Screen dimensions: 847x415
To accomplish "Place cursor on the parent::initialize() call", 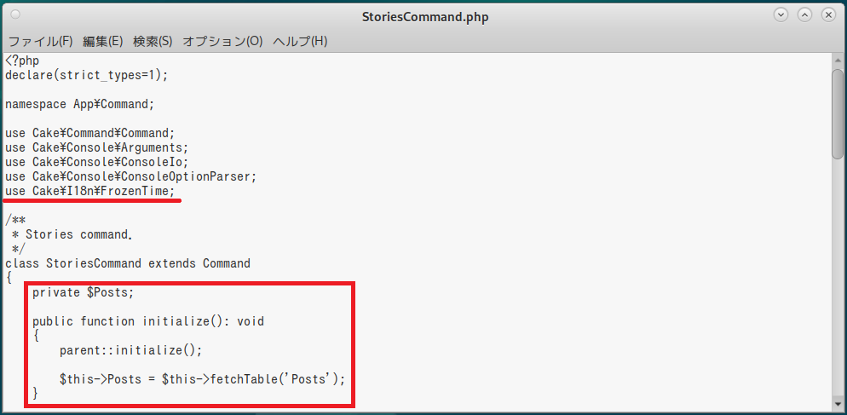I will pyautogui.click(x=131, y=350).
